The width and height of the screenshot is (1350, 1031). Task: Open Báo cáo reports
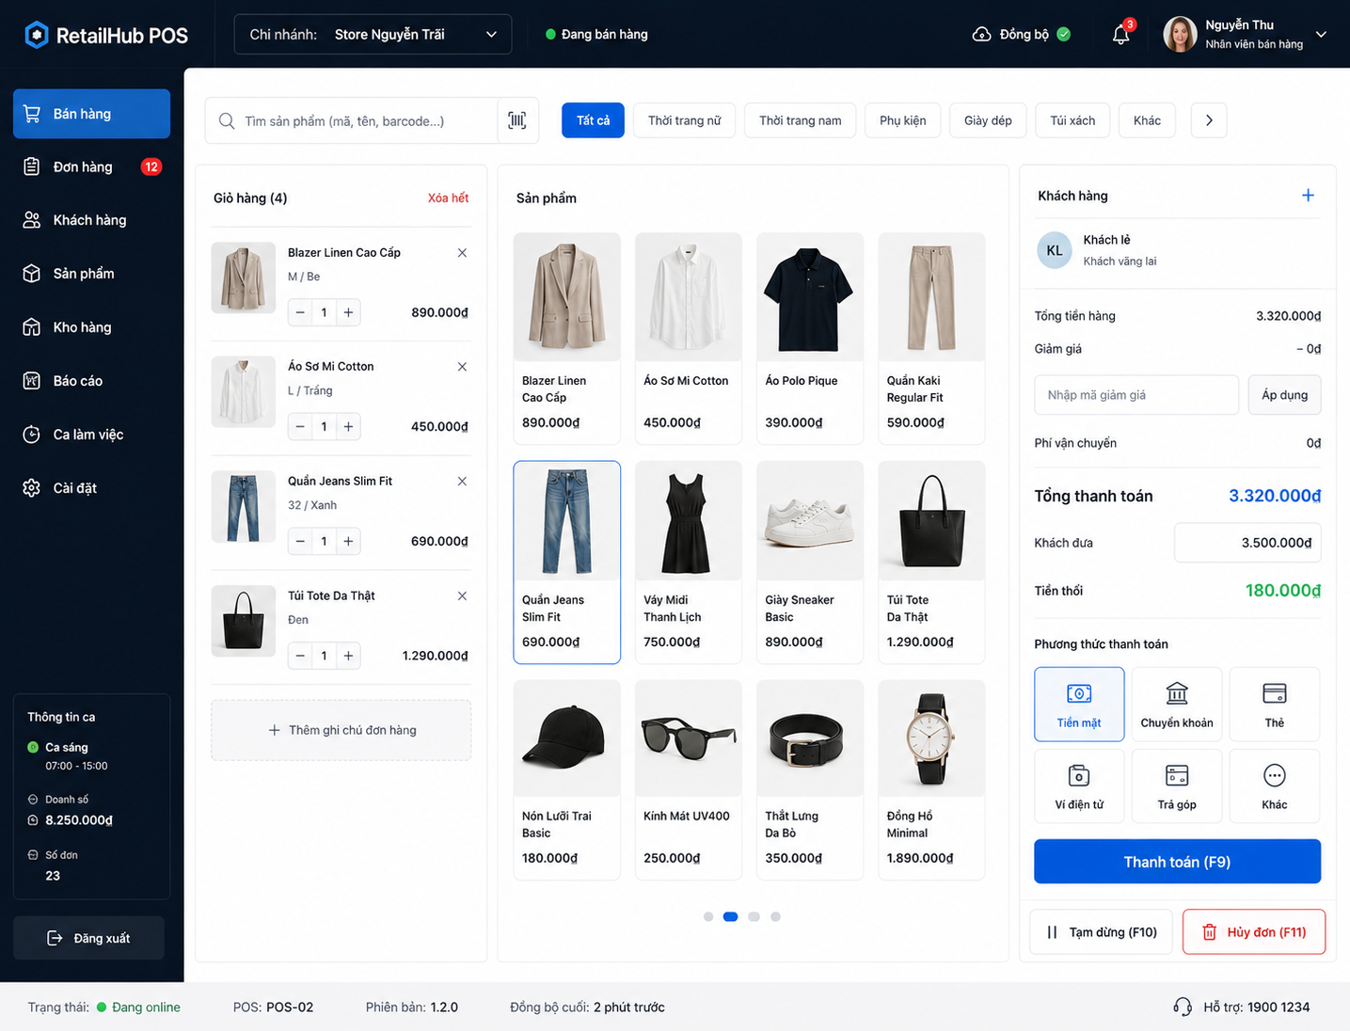[x=91, y=381]
